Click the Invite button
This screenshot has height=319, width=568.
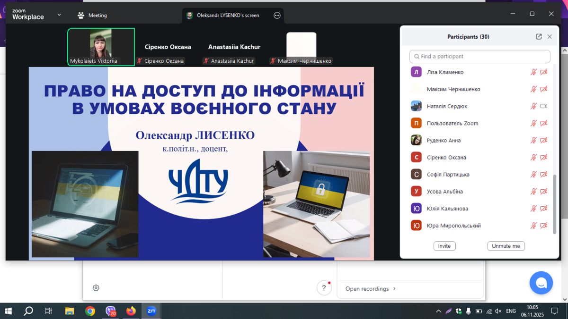coord(444,246)
